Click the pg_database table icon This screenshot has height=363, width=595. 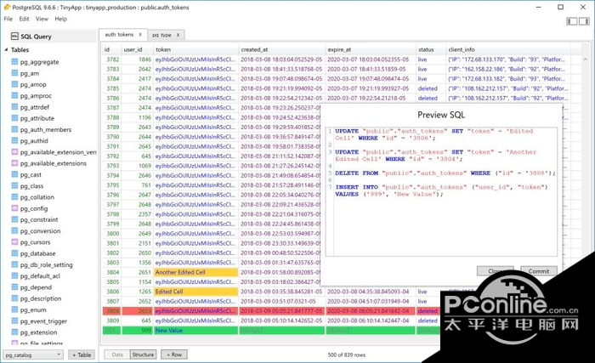[14, 253]
